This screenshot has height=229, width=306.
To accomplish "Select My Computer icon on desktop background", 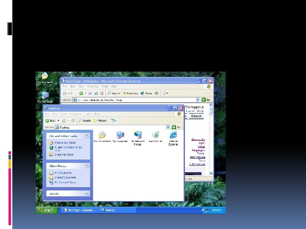I will point(45,97).
